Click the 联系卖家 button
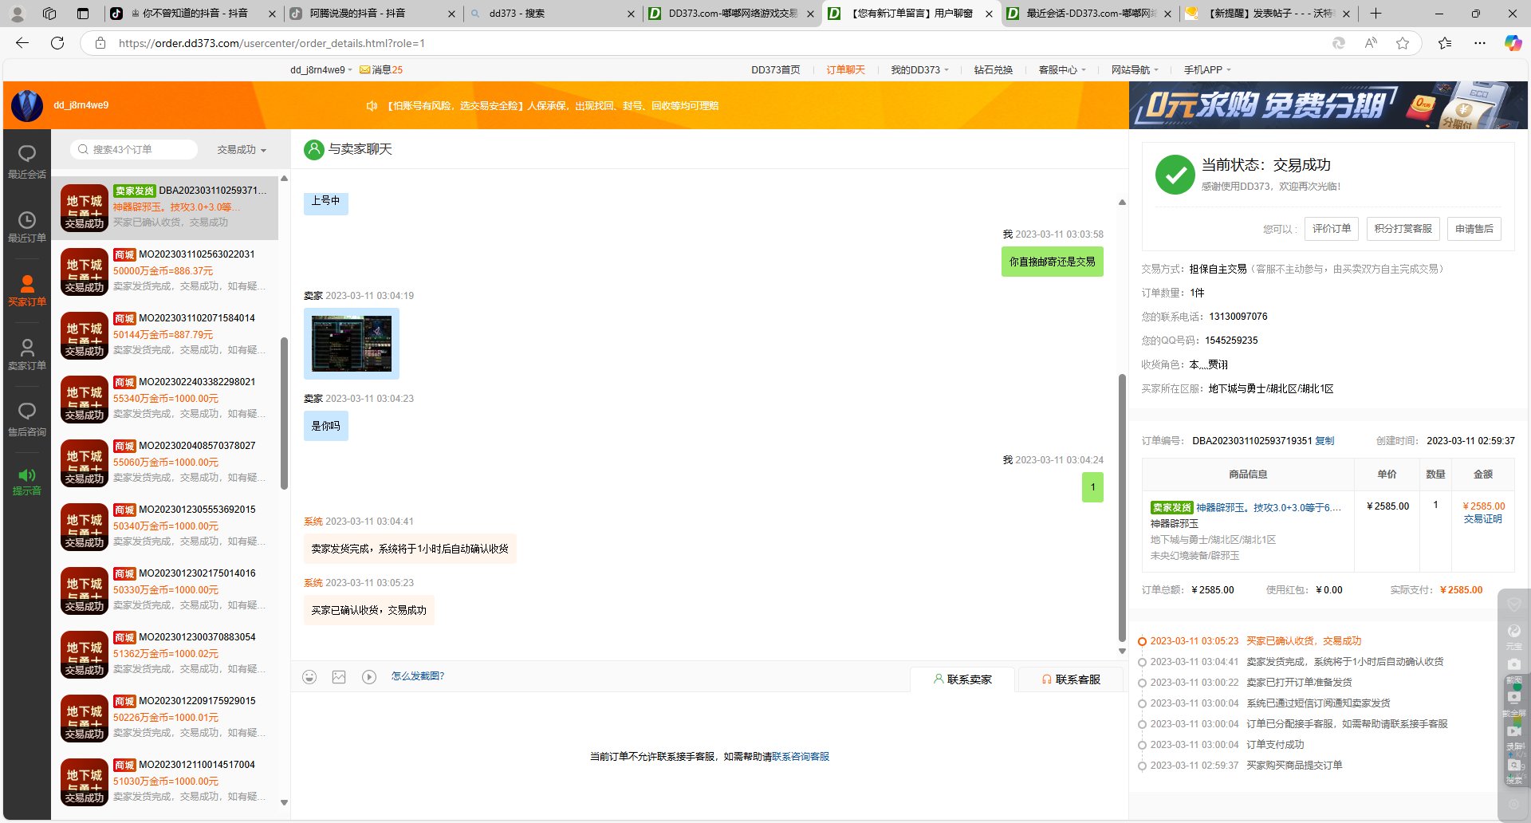This screenshot has width=1531, height=823. pyautogui.click(x=962, y=679)
